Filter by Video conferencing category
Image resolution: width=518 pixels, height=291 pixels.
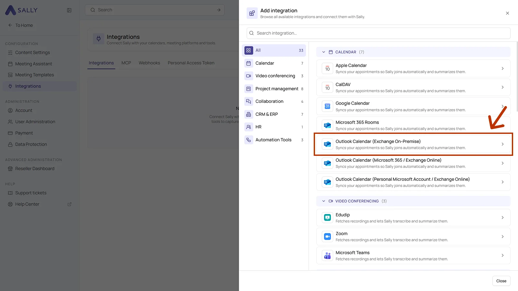pyautogui.click(x=274, y=76)
